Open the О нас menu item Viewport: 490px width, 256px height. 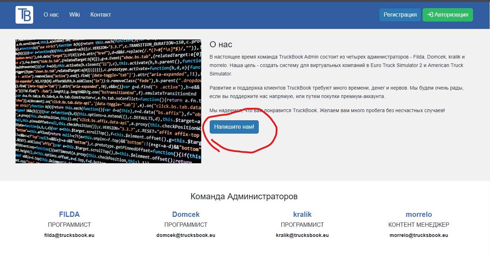click(x=51, y=14)
